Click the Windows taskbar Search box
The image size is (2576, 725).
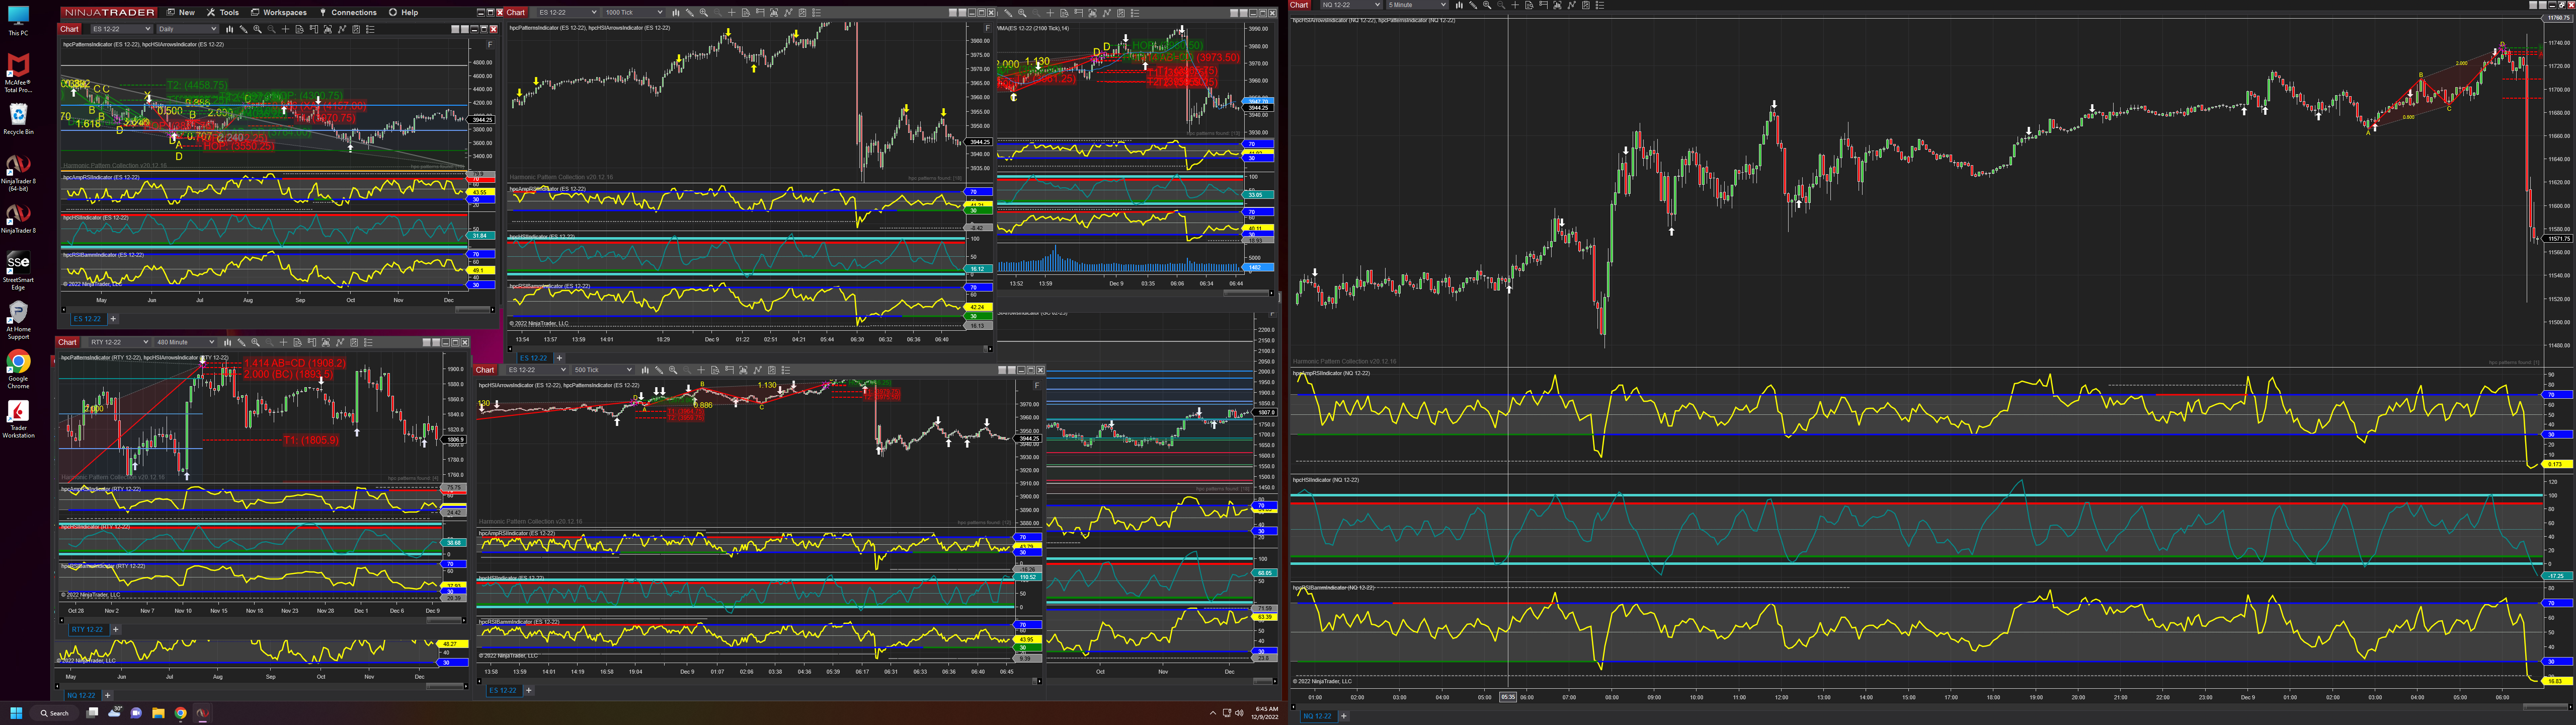click(x=55, y=713)
